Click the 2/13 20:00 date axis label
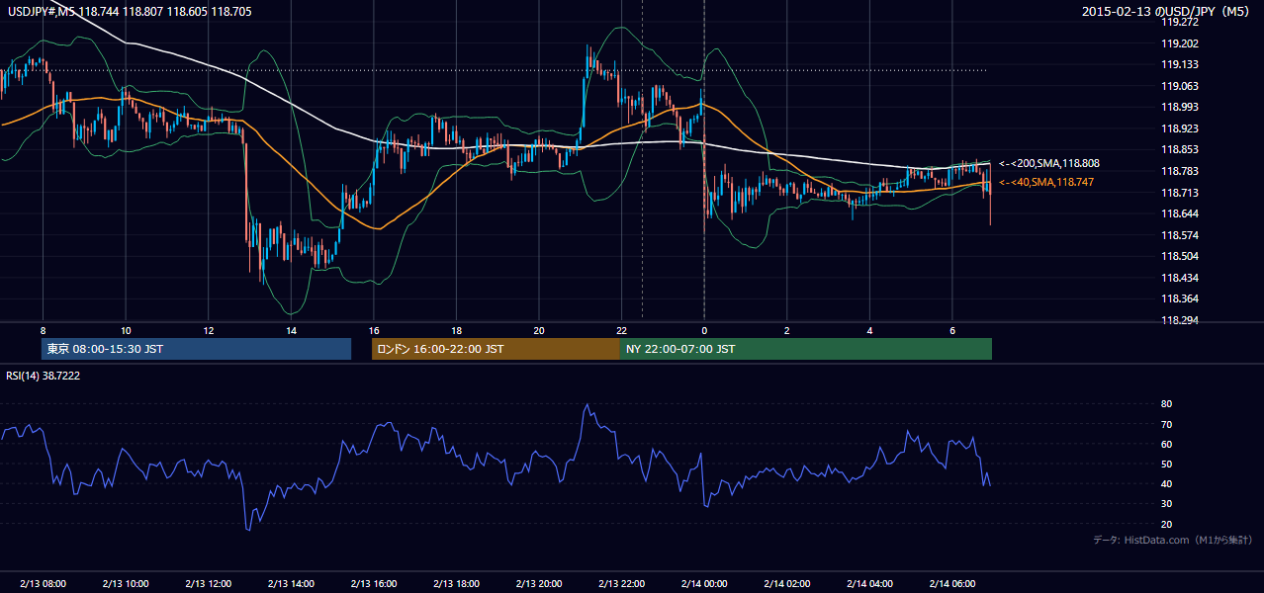Screen dimensions: 1264x593 click(x=538, y=583)
